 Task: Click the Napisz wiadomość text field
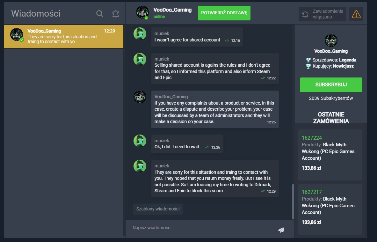tap(201, 228)
